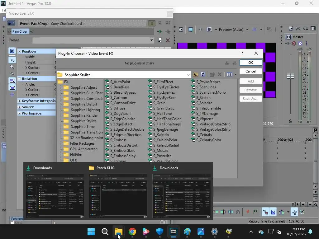Open the Sapphire Lighting folder
This screenshot has width=319, height=239.
click(x=82, y=110)
